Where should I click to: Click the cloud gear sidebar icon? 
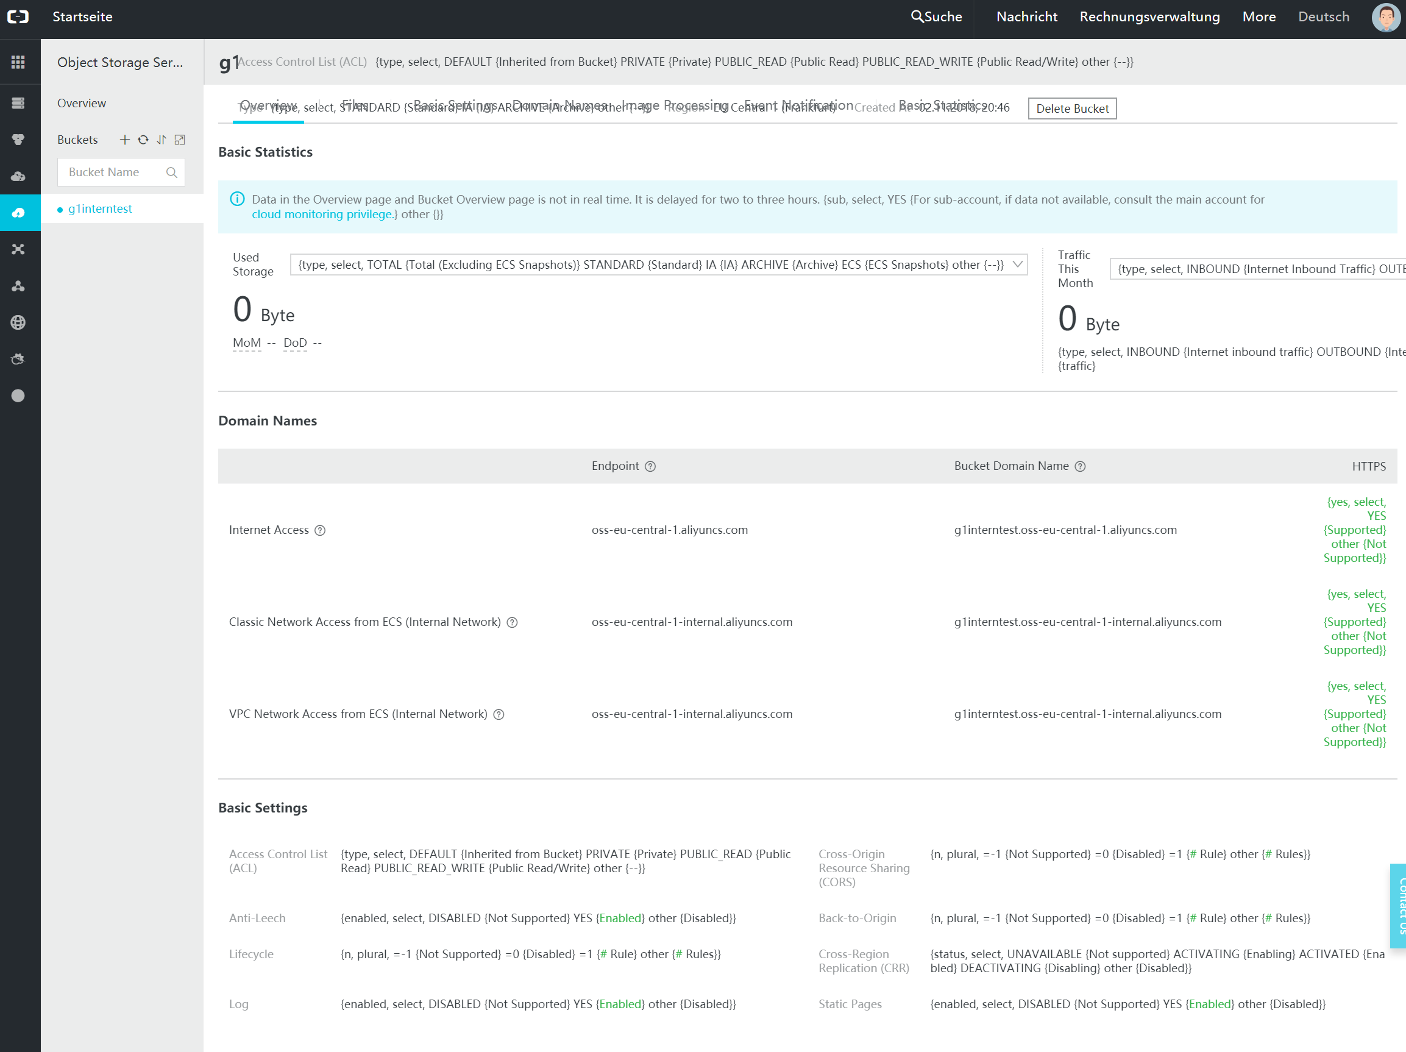coord(18,359)
